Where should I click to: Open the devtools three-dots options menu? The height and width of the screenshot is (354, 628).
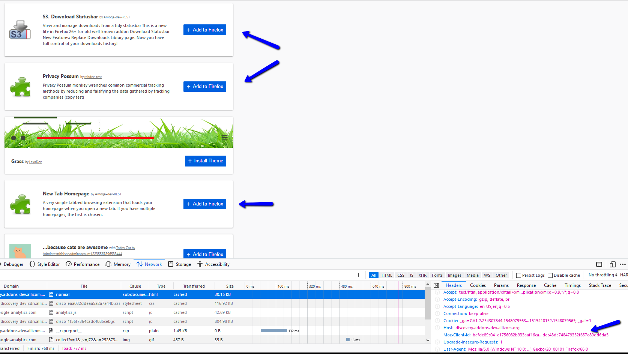tap(623, 264)
